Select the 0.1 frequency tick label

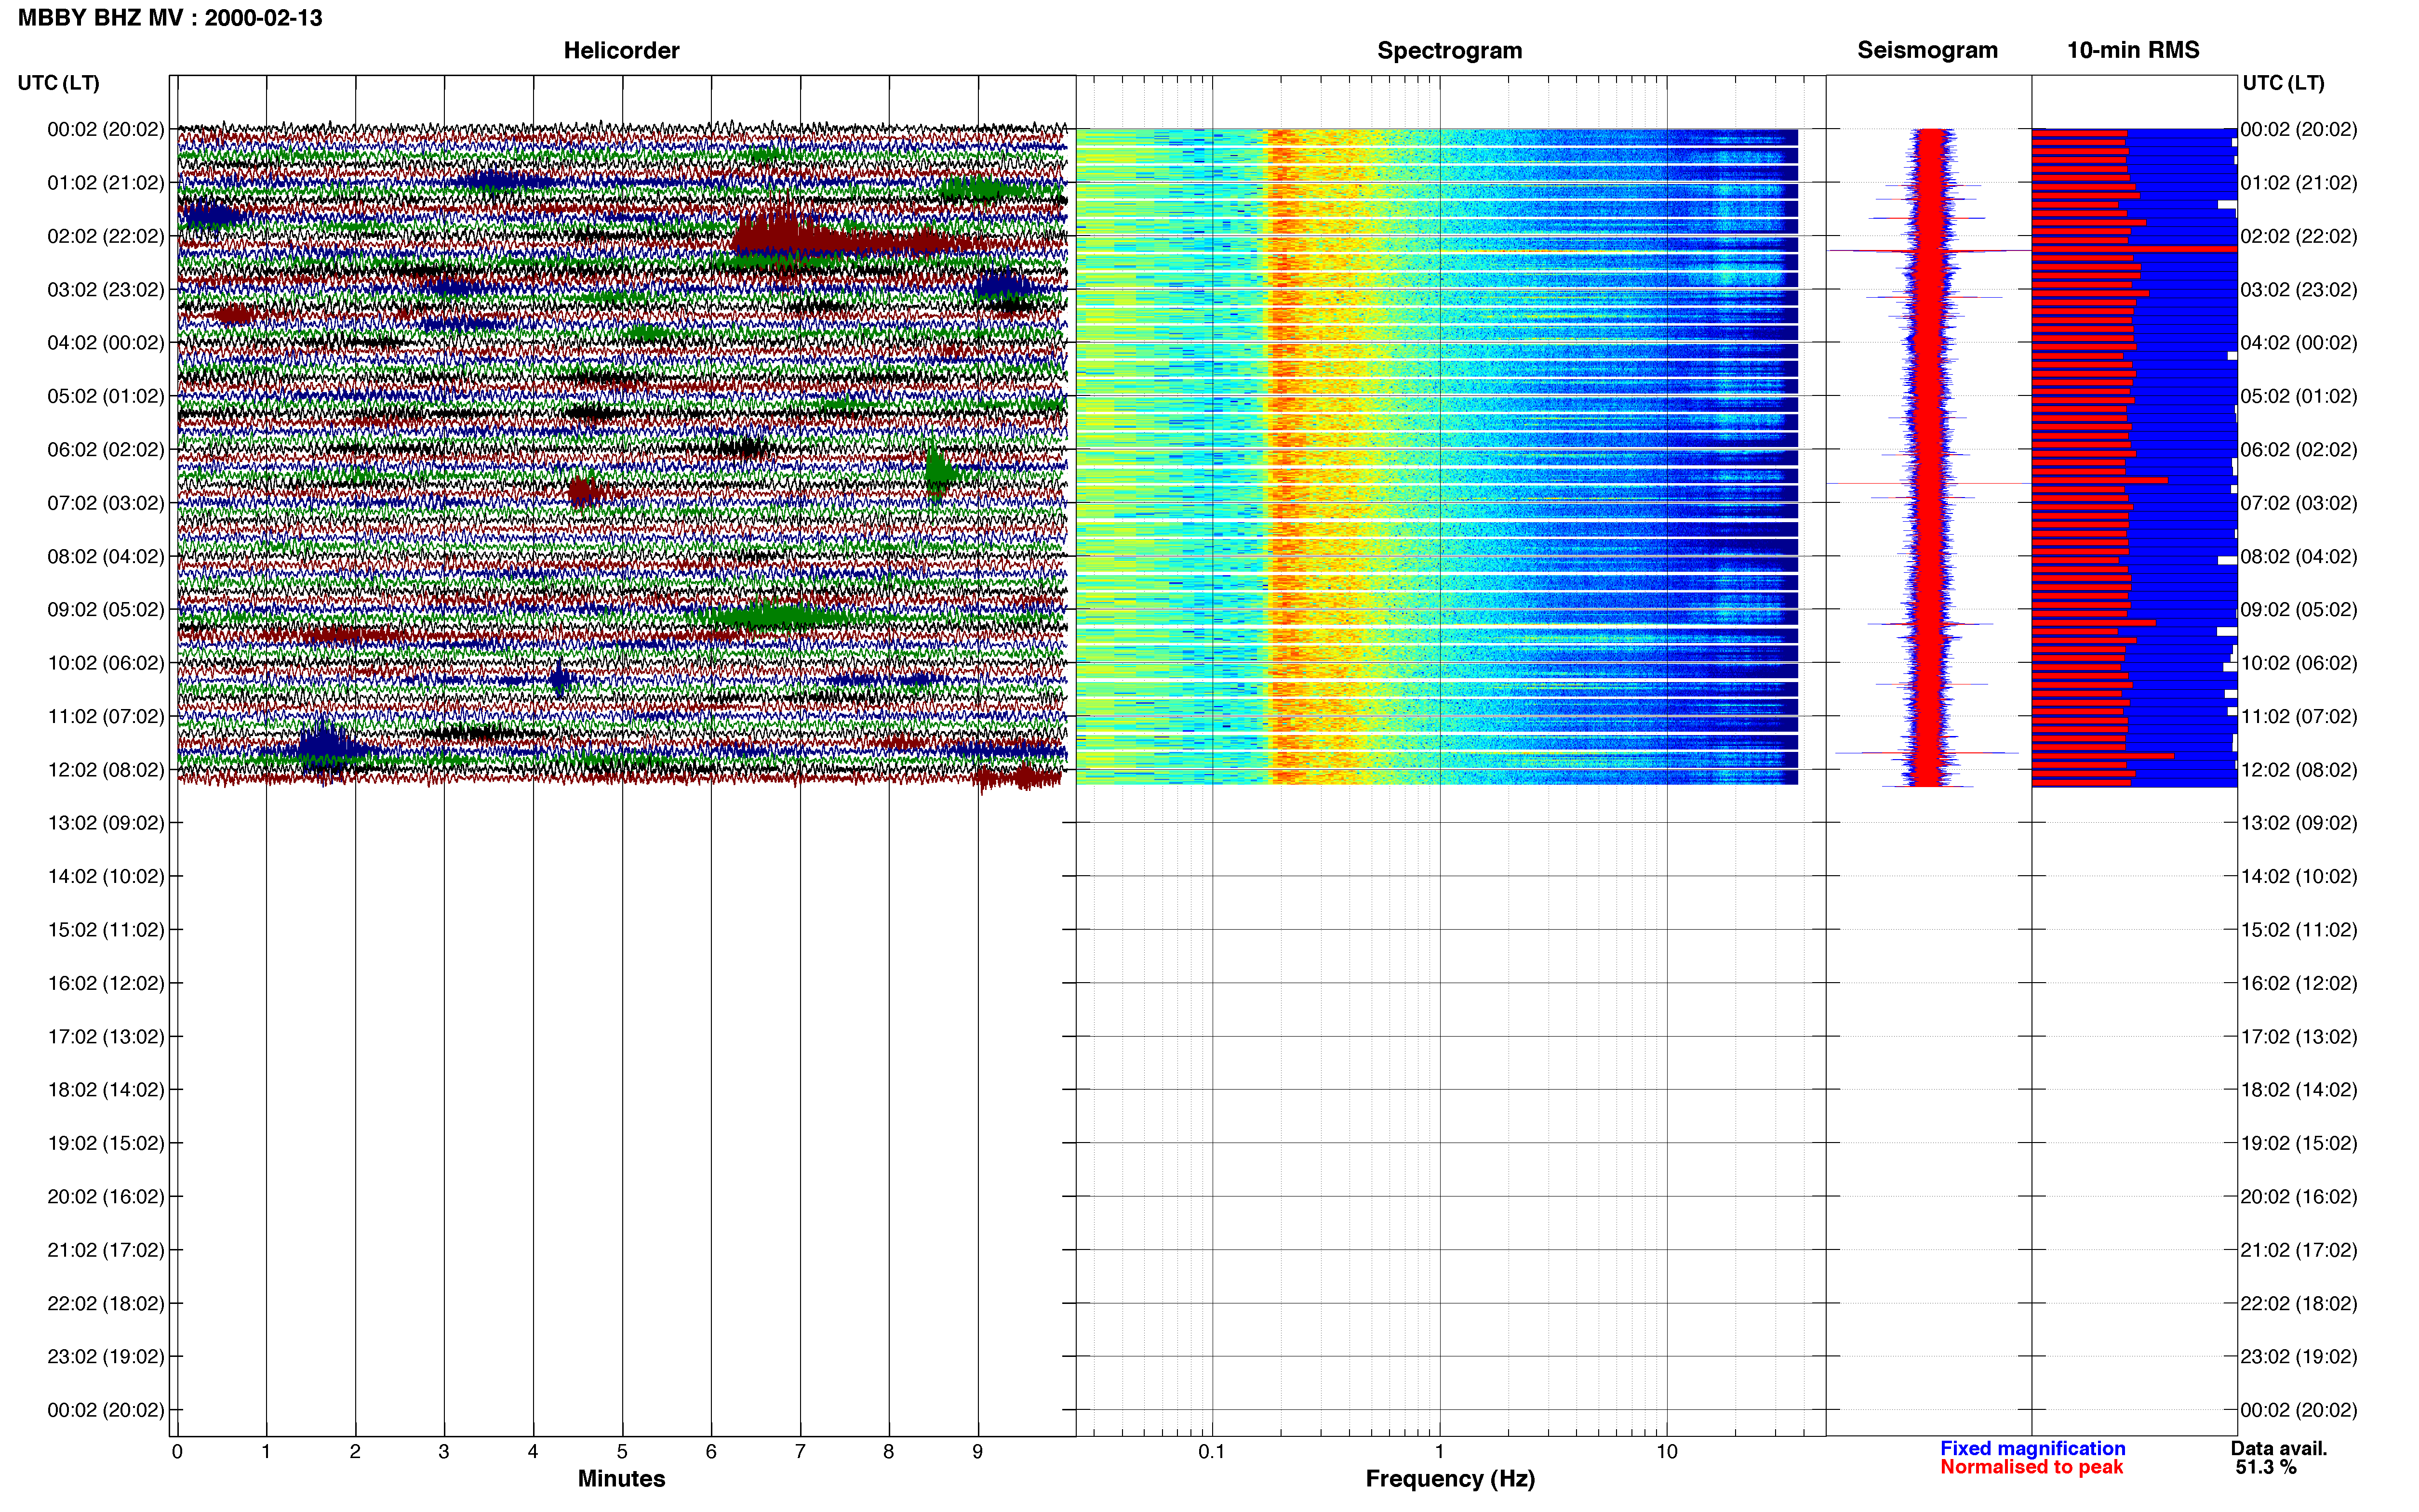[x=1212, y=1451]
